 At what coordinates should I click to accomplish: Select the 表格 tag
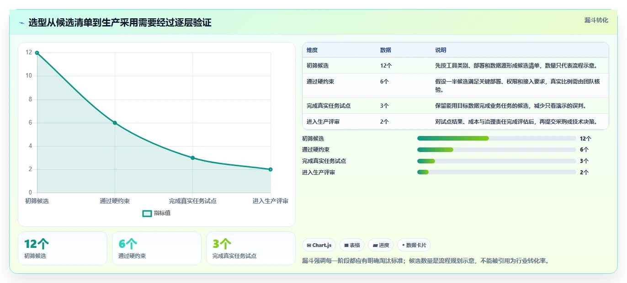tap(352, 245)
